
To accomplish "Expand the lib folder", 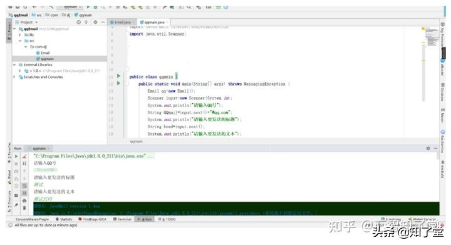I will [x=20, y=35].
